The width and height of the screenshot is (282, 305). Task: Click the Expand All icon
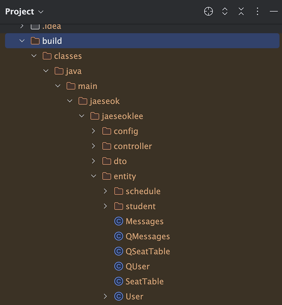pos(225,11)
